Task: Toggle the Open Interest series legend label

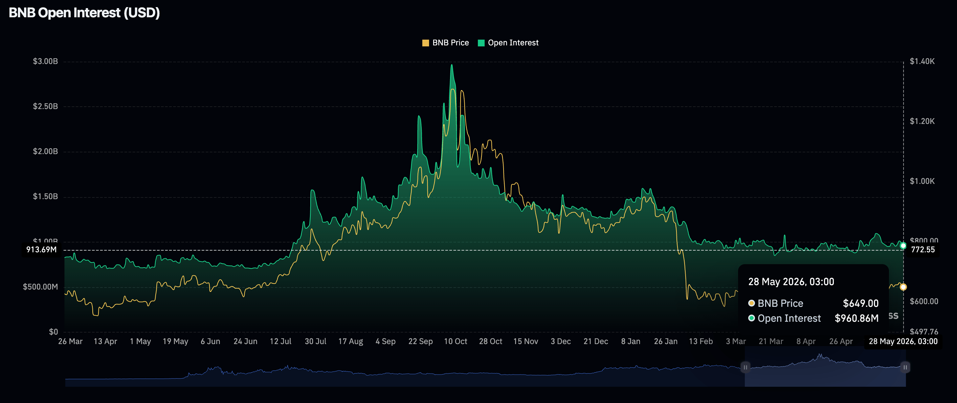Action: point(513,43)
